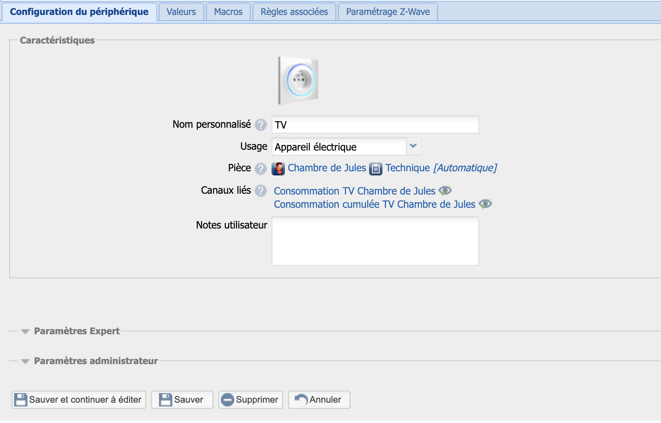Viewport: 661px width, 423px height.
Task: Click the help icon next to Pièce
Action: [x=261, y=168]
